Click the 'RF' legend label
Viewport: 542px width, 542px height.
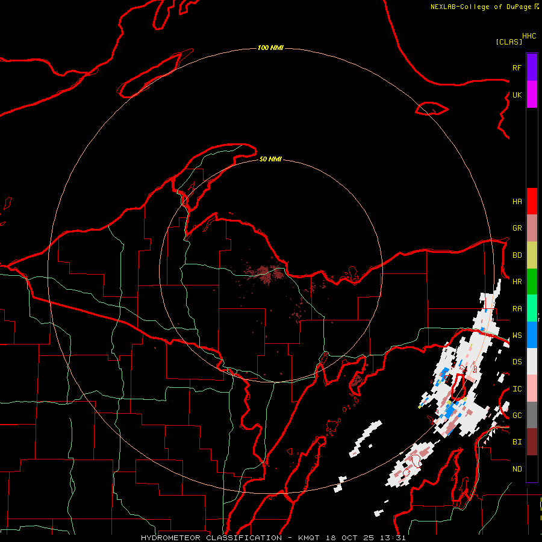click(x=517, y=67)
